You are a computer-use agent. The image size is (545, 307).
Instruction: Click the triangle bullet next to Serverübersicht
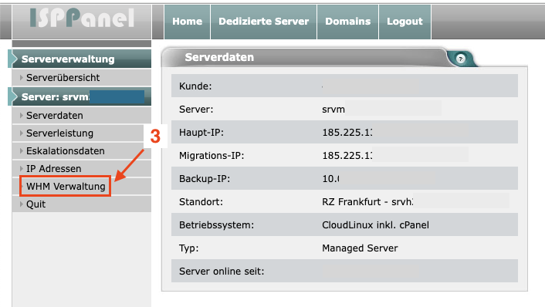click(x=21, y=77)
